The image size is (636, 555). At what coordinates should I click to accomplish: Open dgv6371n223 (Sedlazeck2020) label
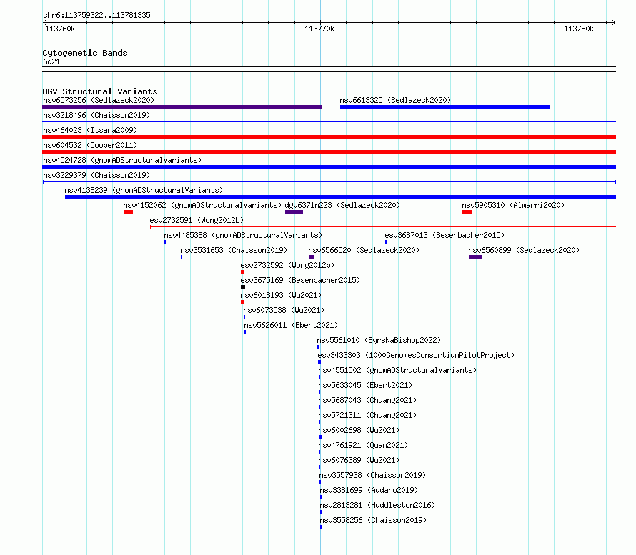point(342,205)
